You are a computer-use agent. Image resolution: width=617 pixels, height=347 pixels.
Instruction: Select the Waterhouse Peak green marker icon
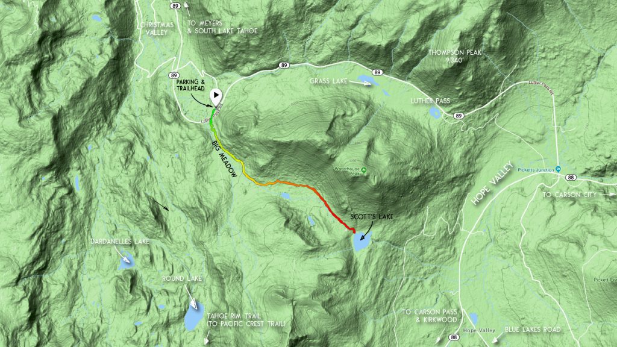coord(363,170)
